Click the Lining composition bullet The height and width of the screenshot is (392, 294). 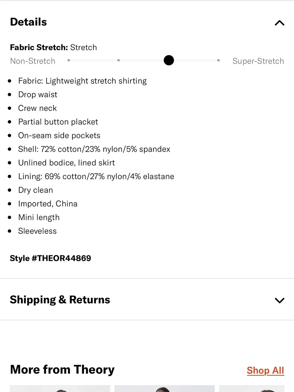tap(96, 176)
